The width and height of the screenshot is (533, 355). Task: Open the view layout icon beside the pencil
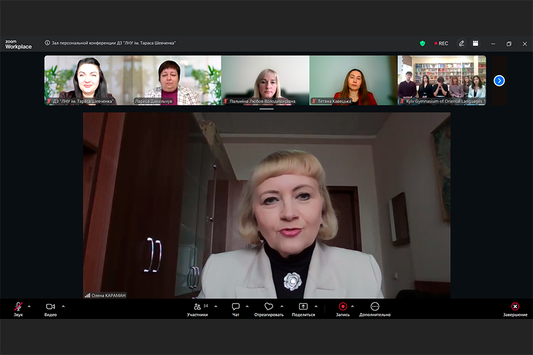pos(476,43)
